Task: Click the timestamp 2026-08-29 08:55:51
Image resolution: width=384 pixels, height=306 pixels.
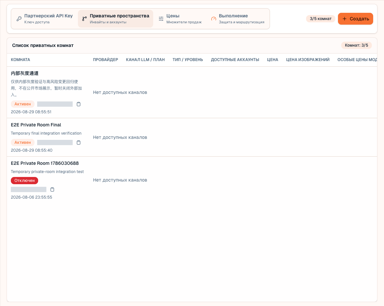Action: [31, 112]
